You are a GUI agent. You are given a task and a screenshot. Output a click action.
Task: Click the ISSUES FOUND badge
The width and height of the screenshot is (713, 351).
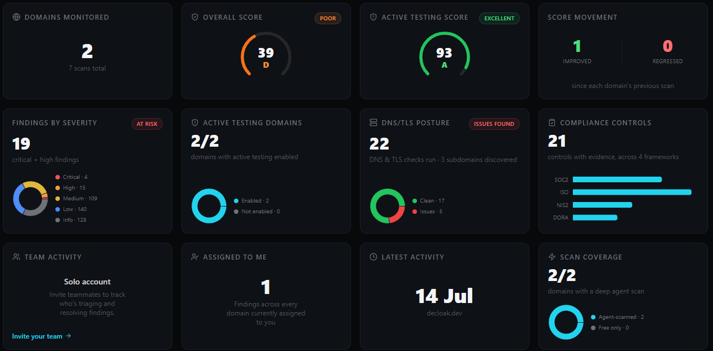point(494,124)
